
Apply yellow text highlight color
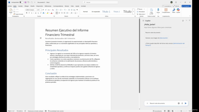[x=48, y=13]
